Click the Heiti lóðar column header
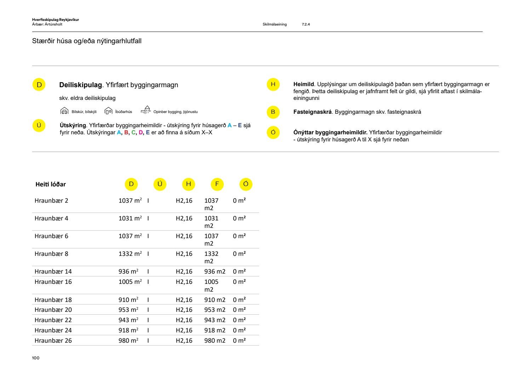Viewport: 531px width, 376px height. [51, 184]
